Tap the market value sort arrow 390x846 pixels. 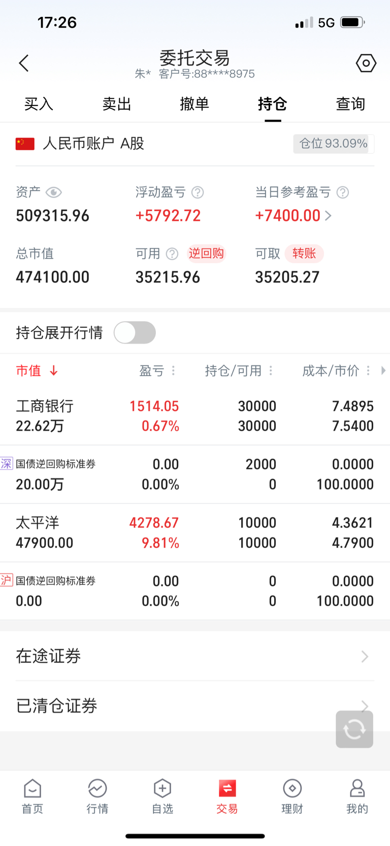click(54, 371)
